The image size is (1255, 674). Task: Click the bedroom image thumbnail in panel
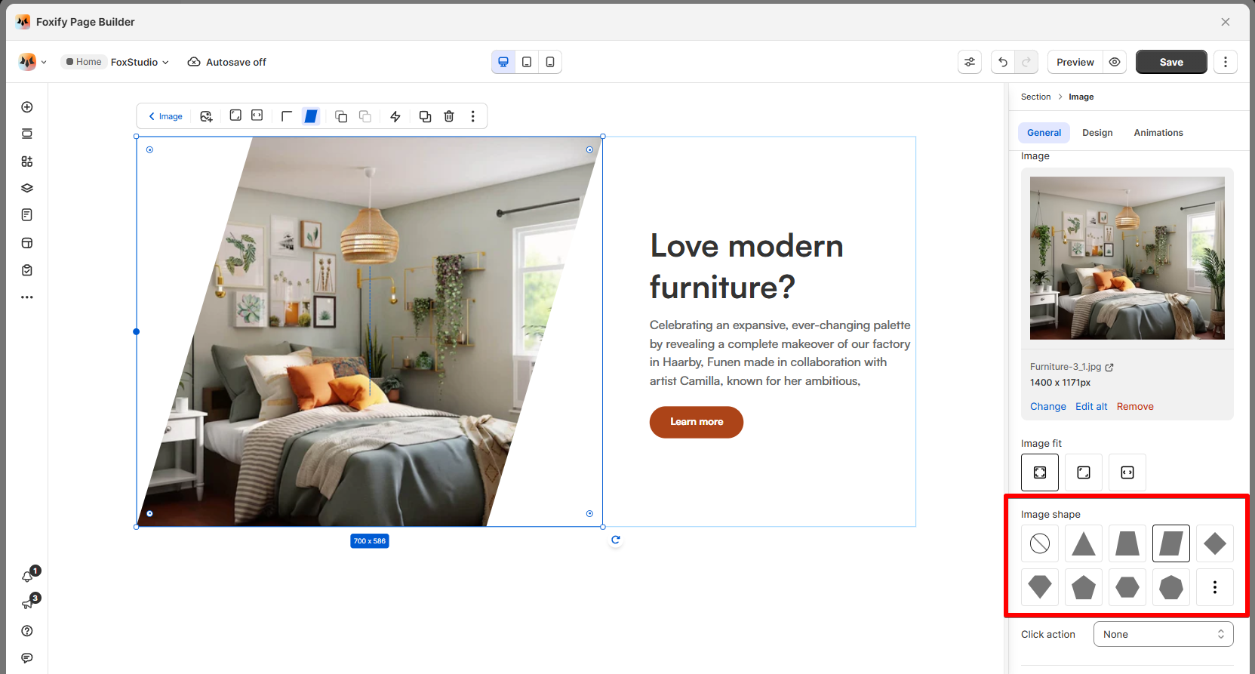[1127, 258]
